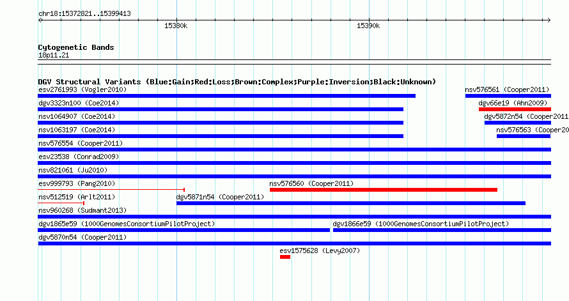
Task: Select the blue bar under nsv576561
Action: (x=508, y=96)
